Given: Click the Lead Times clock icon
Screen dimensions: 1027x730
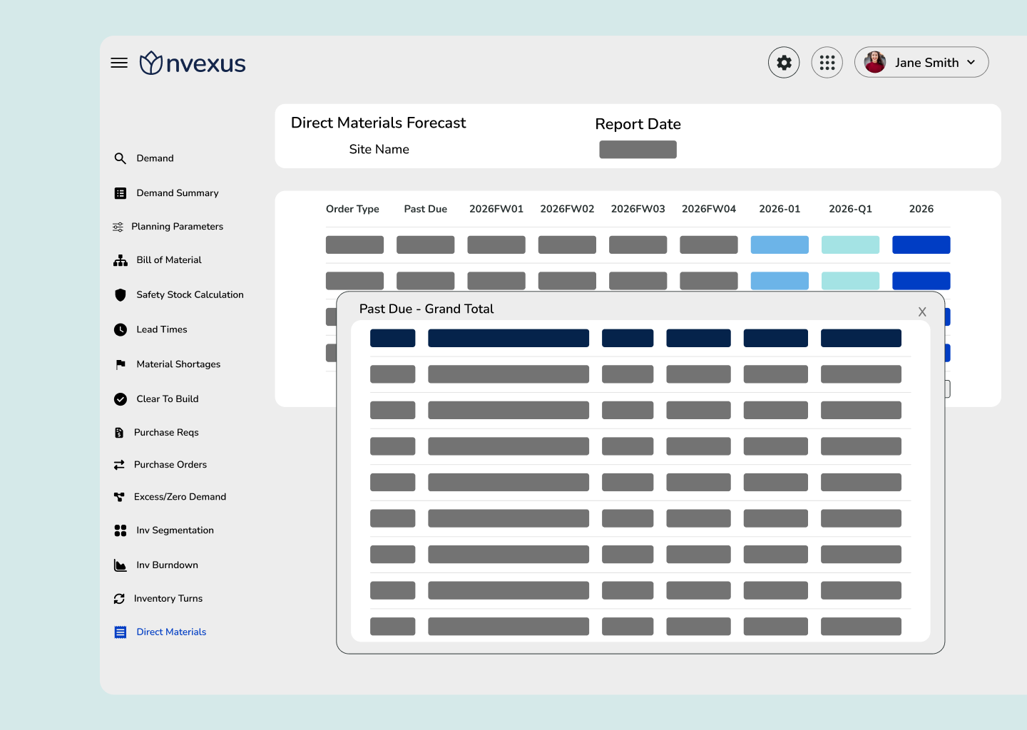Looking at the screenshot, I should tap(121, 329).
